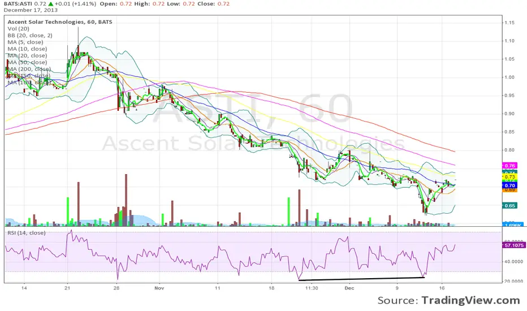Select the BB (20, close, 2) indicator label
This screenshot has width=527, height=311.
[x=30, y=35]
